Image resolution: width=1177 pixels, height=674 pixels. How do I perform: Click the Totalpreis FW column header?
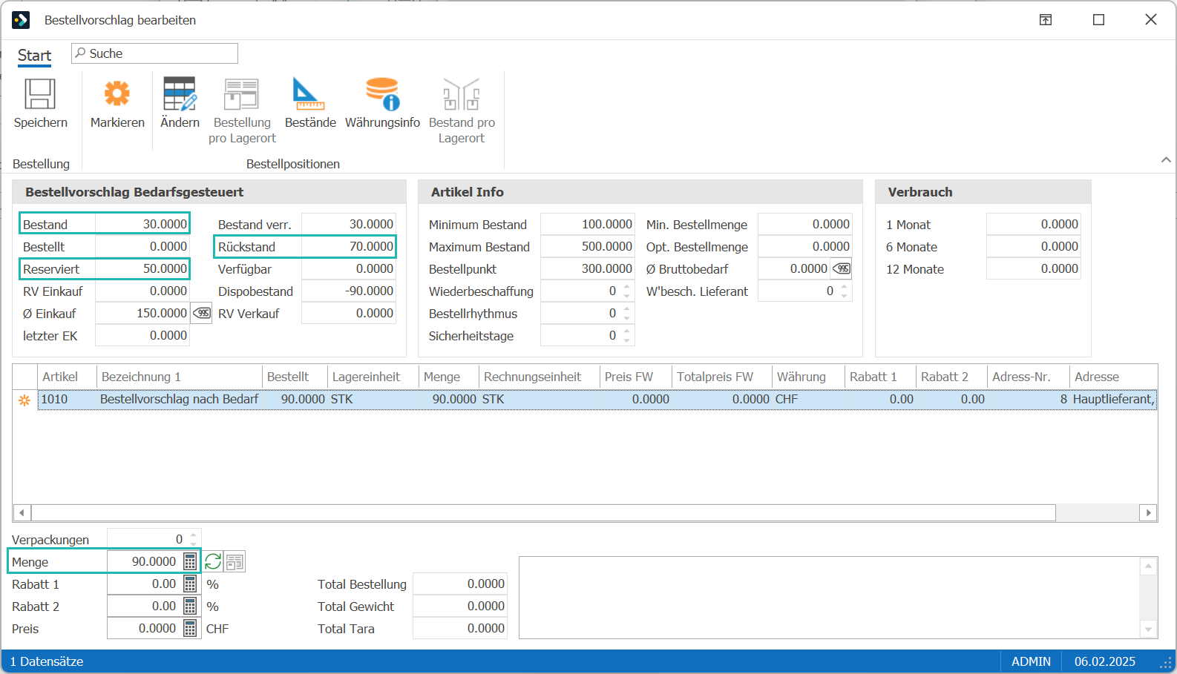point(721,377)
